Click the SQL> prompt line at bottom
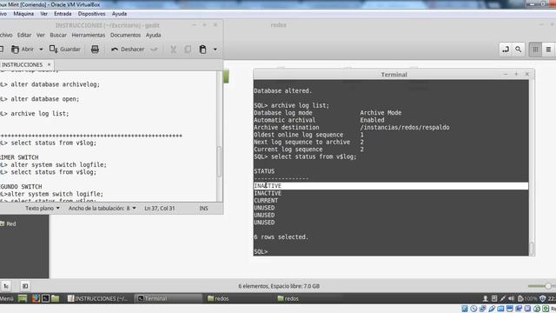The width and height of the screenshot is (556, 313). pyautogui.click(x=261, y=251)
